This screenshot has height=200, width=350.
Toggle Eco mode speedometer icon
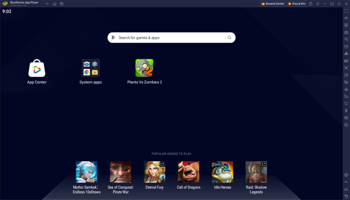346,125
